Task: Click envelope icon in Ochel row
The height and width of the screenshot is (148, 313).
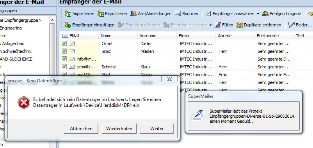Action: 72,44
